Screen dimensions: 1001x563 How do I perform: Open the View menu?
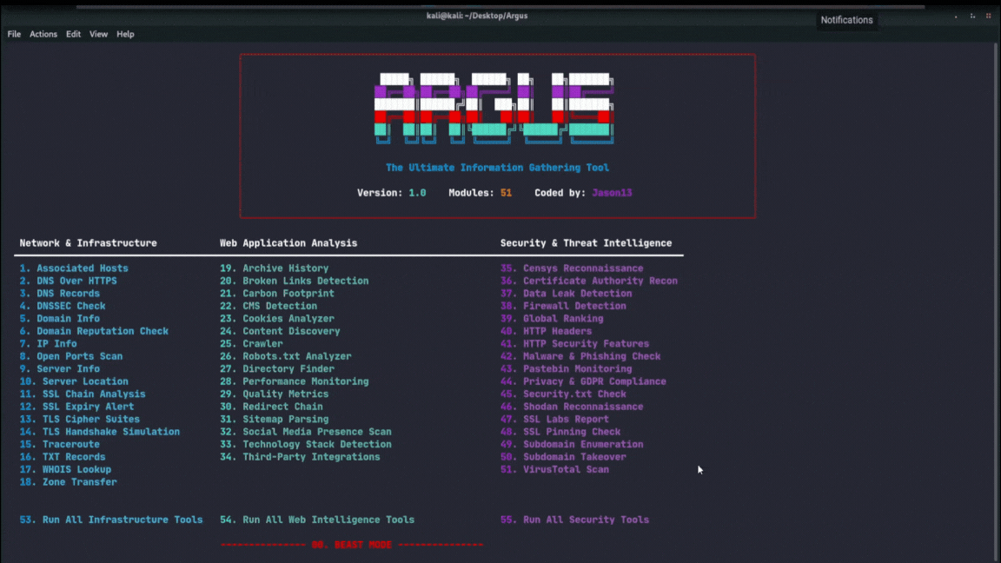[x=98, y=34]
